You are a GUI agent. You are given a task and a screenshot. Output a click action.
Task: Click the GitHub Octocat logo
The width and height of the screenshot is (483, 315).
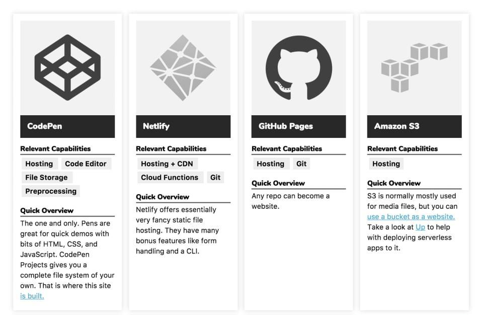click(x=298, y=68)
